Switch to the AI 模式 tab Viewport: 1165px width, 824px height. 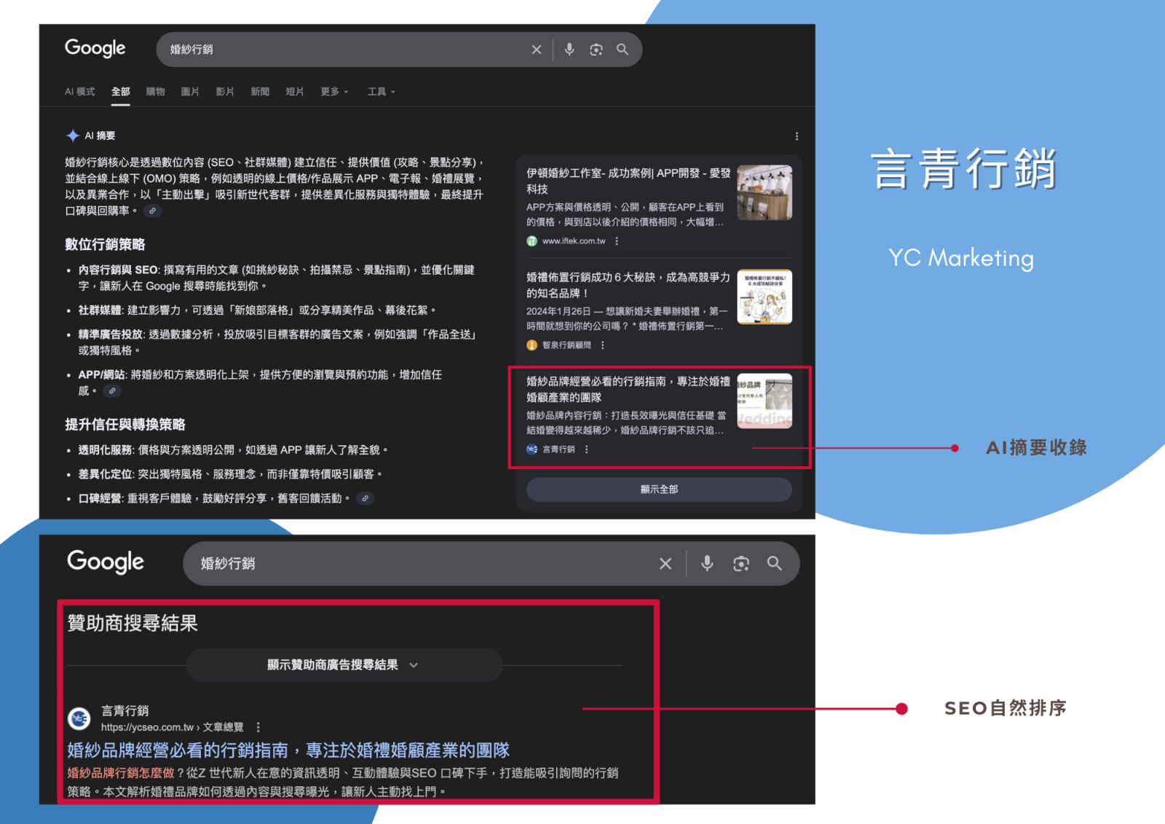(79, 92)
